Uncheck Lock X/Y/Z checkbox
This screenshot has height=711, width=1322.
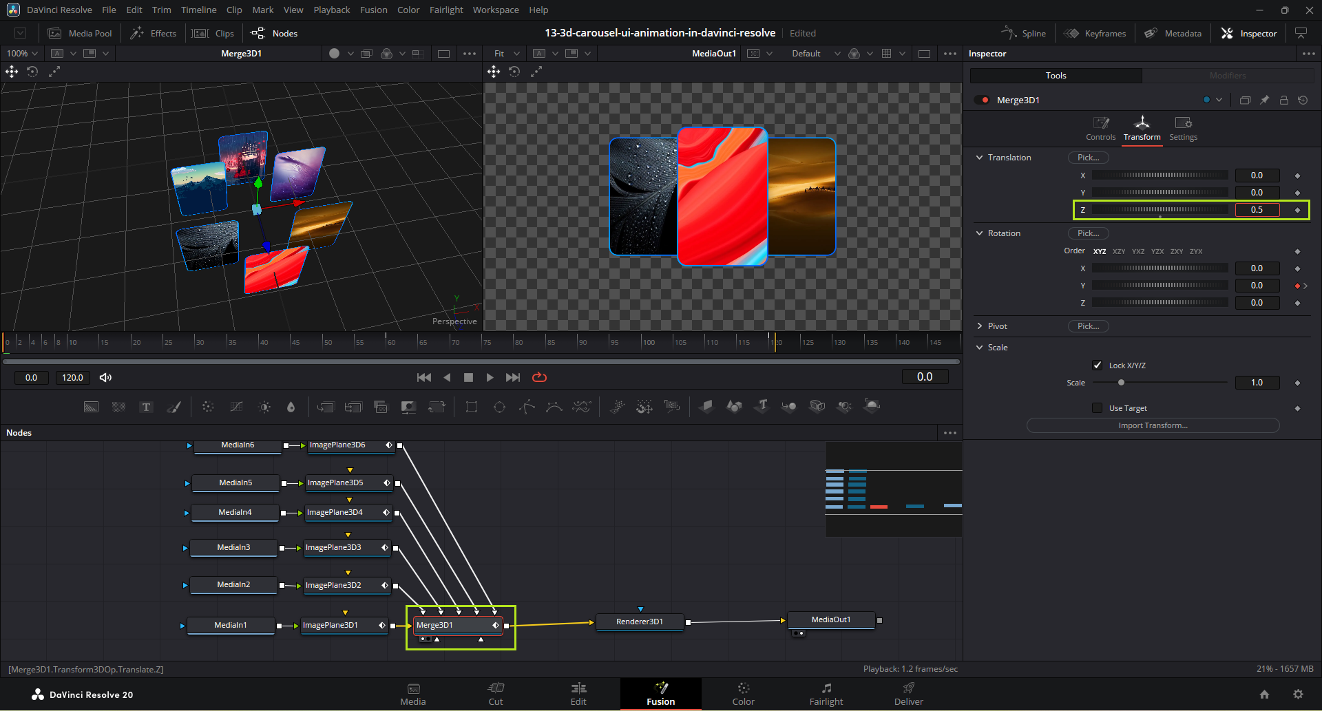point(1098,365)
